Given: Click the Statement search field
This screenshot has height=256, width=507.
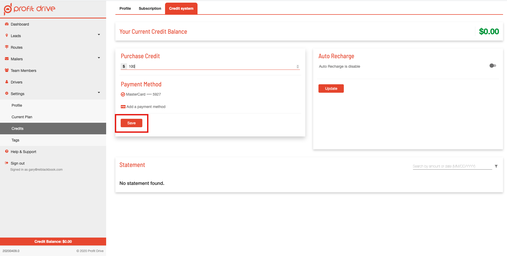Looking at the screenshot, I should (452, 166).
